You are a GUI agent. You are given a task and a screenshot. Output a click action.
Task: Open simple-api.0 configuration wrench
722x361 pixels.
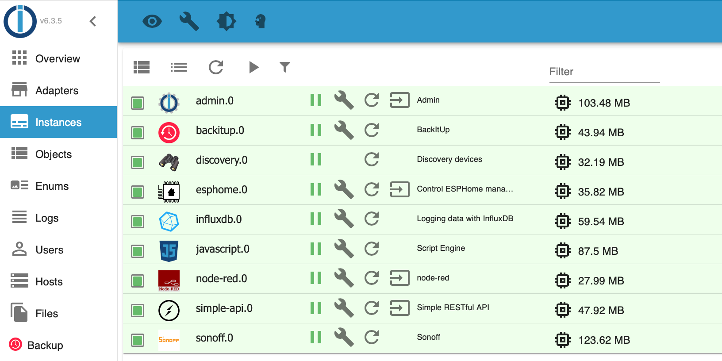click(344, 307)
